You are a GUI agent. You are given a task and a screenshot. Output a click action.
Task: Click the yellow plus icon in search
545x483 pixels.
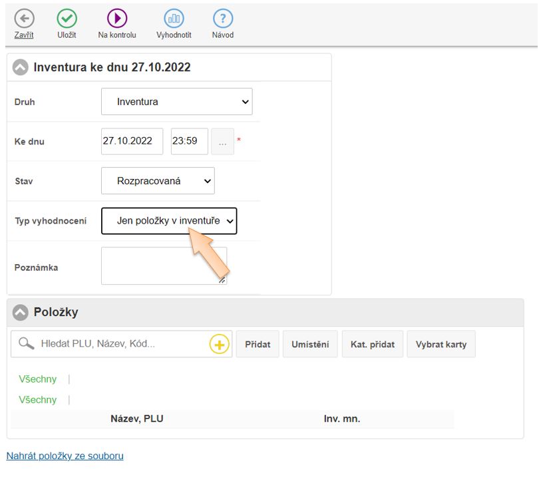(219, 345)
